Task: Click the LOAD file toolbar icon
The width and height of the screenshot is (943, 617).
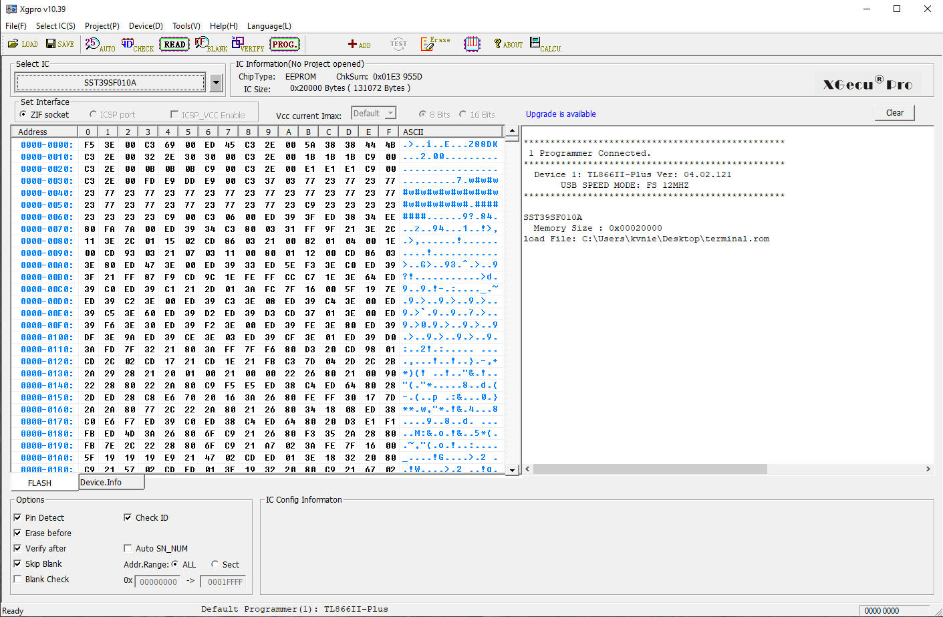Action: 22,44
